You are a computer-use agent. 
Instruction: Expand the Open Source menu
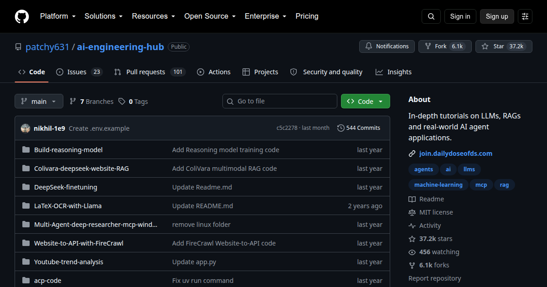pos(210,16)
